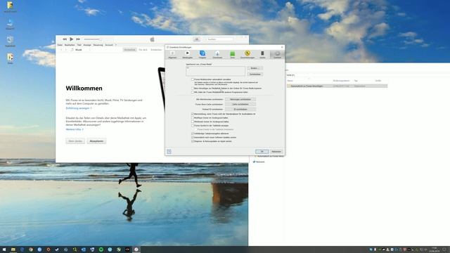Toggle Diagnose- & Nutzungsdaten an Apple senden
450x253 pixels.
tap(193, 141)
